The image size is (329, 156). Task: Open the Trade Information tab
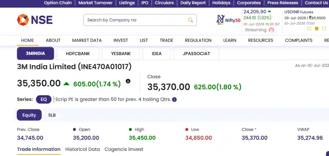click(39, 149)
